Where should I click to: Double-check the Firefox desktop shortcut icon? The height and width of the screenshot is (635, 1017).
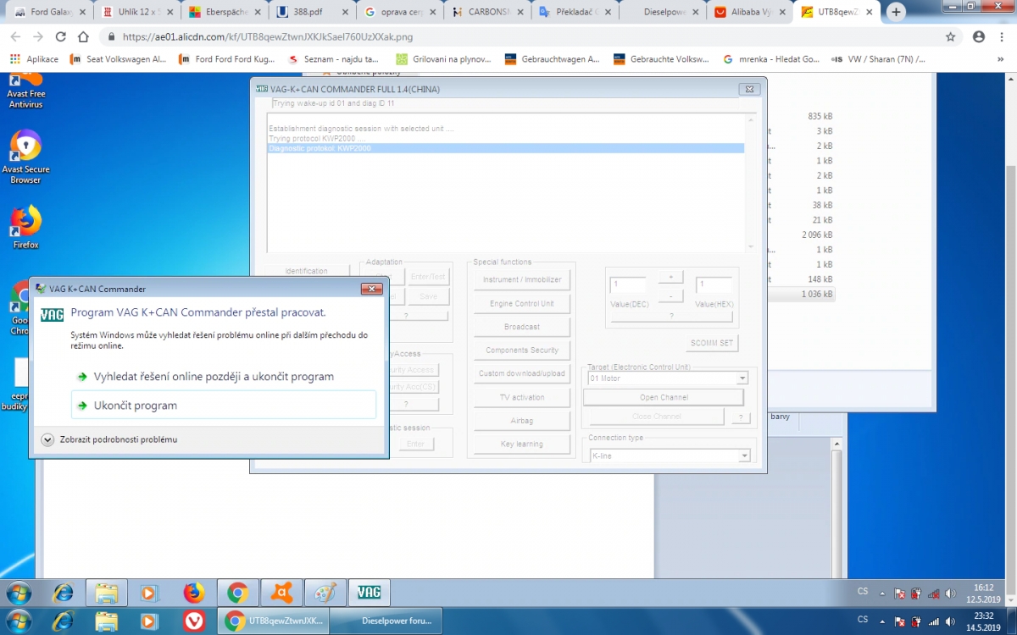point(25,223)
